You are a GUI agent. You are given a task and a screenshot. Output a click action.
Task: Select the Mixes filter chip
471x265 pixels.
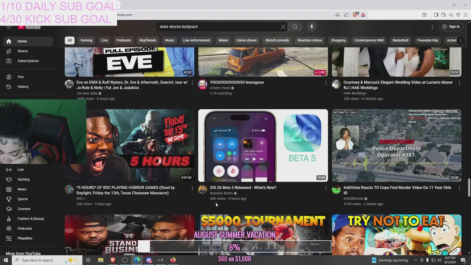point(223,40)
